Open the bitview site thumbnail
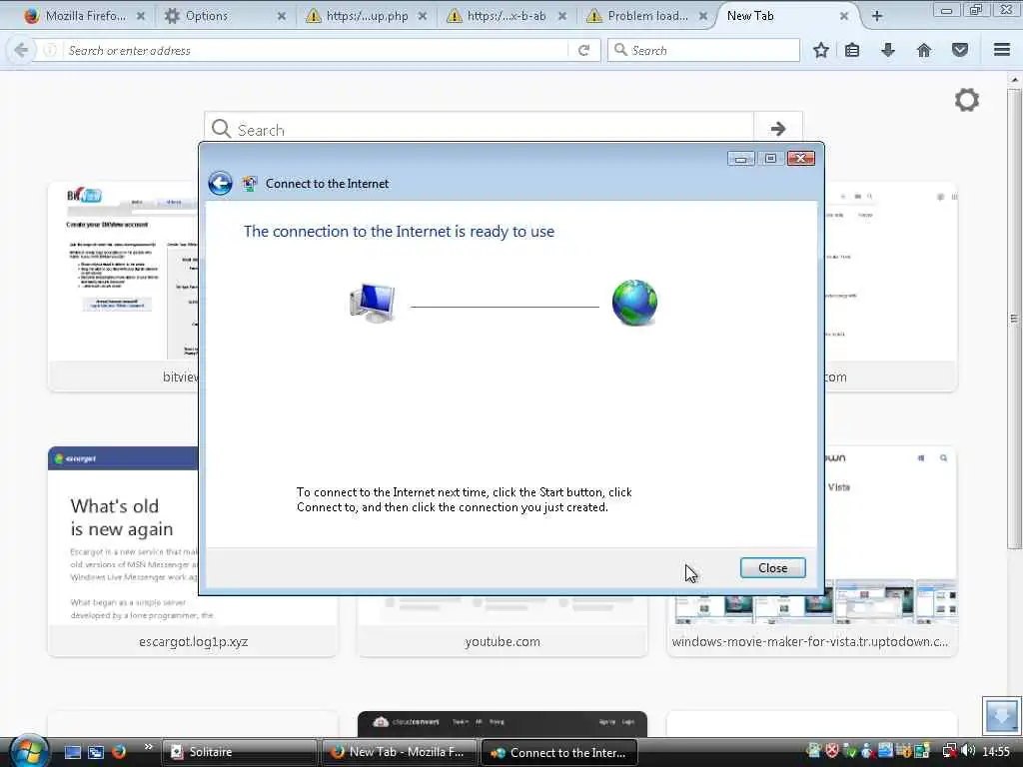Screen dimensions: 1023x767 pos(123,287)
